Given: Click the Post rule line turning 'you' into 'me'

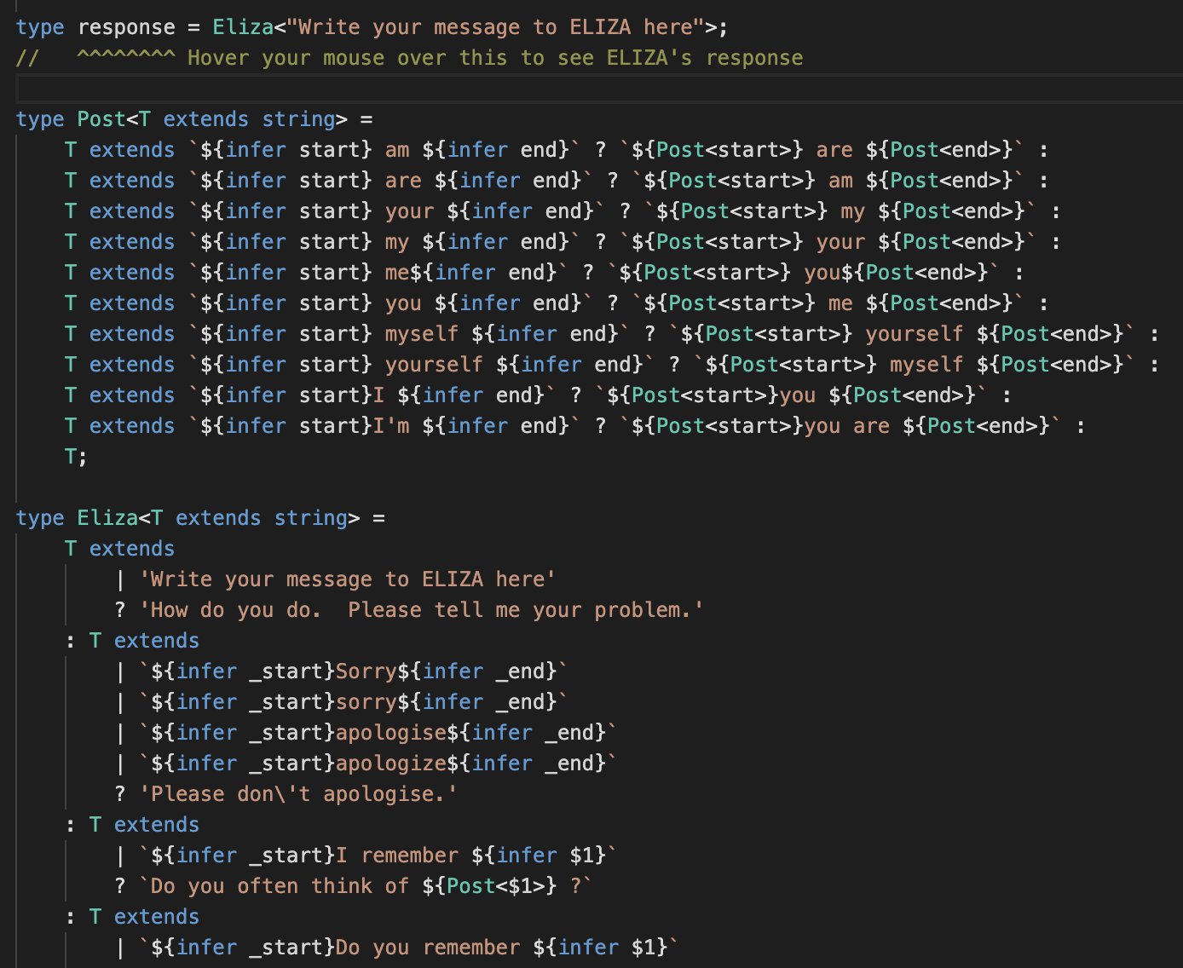Looking at the screenshot, I should pyautogui.click(x=557, y=303).
